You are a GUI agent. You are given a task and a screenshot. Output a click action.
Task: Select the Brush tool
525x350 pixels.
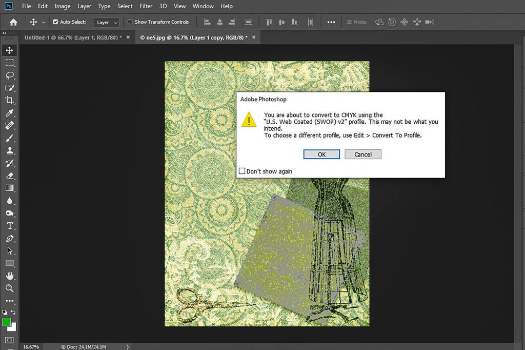click(9, 138)
